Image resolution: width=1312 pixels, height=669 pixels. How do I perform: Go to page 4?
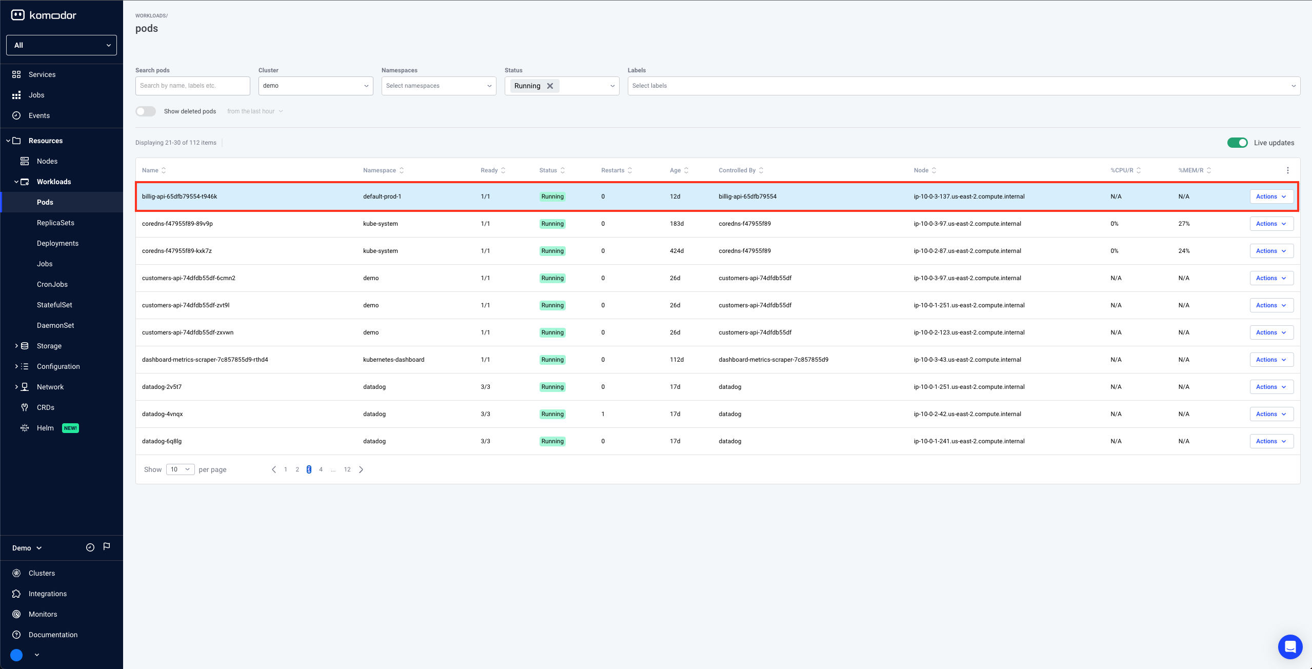321,469
